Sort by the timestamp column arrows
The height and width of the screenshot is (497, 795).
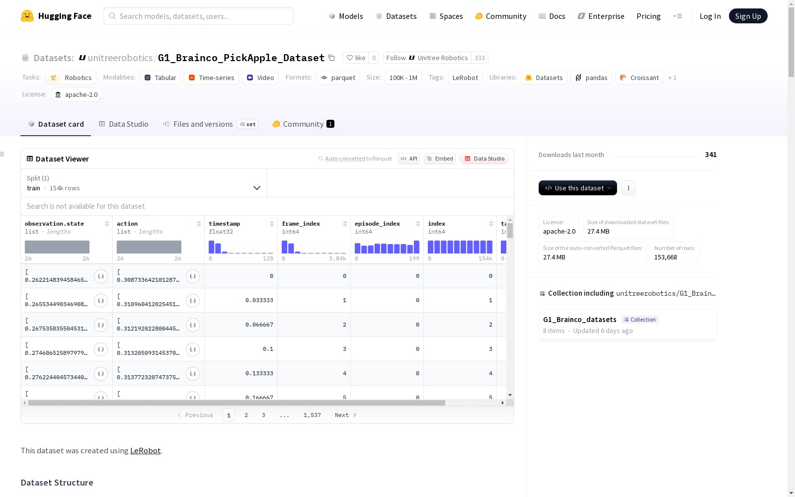tap(272, 224)
